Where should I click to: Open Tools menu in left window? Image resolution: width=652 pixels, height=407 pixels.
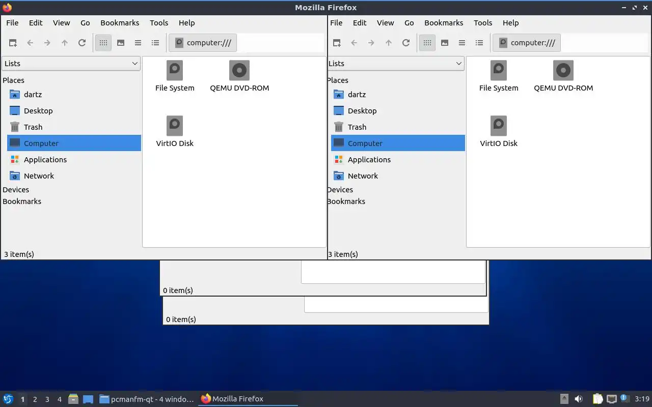(x=159, y=23)
